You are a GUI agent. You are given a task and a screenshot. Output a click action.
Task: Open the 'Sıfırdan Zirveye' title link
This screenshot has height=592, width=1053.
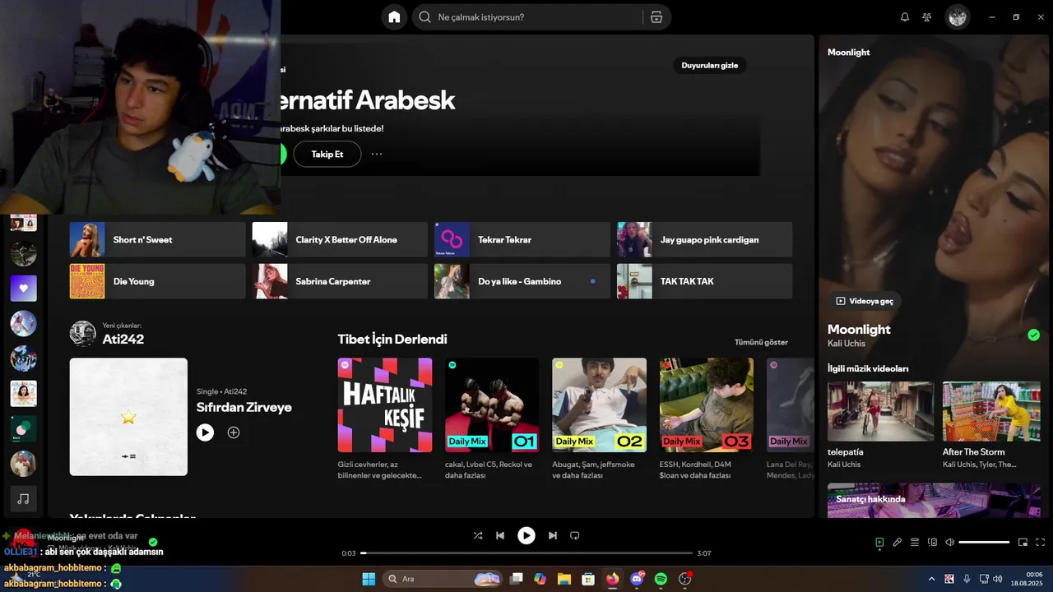click(244, 407)
